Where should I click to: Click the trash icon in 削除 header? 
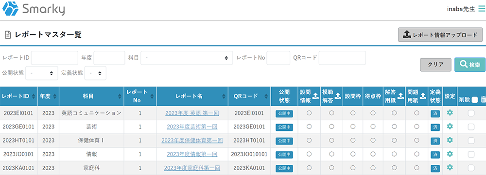coord(483,99)
